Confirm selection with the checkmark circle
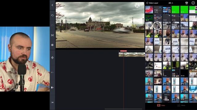The image size is (197, 110). coord(193,3)
